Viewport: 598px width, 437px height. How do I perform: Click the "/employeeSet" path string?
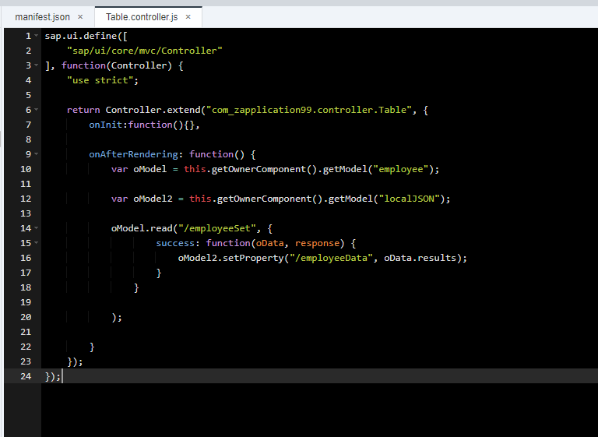pyautogui.click(x=217, y=228)
